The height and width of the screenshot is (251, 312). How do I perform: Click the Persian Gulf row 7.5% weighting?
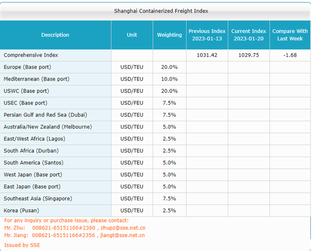coord(169,115)
